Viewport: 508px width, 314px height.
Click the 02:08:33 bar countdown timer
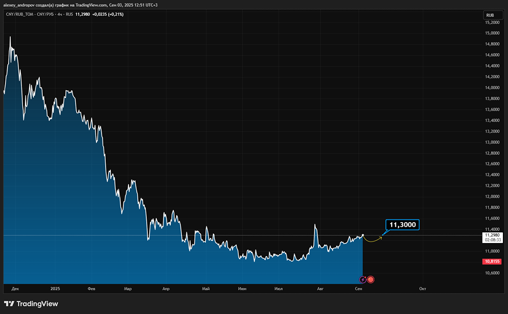493,240
